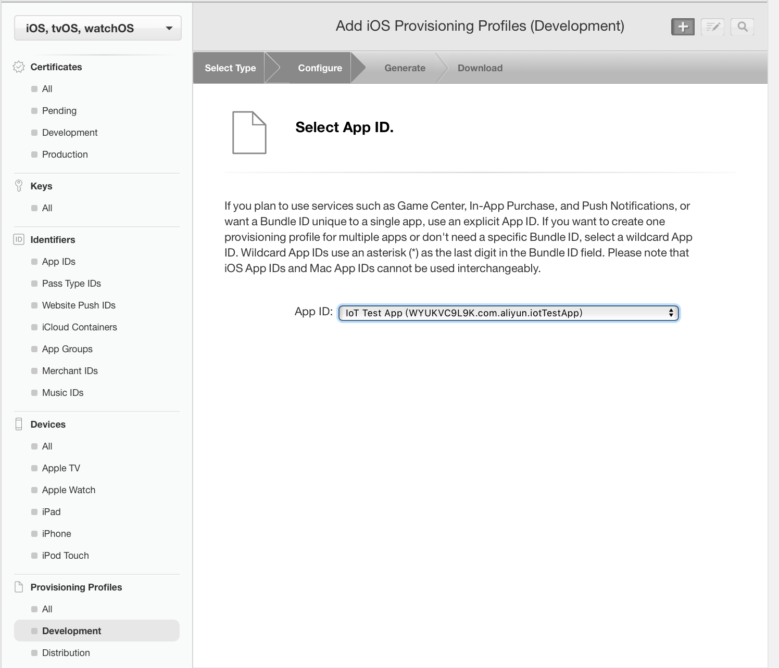Open Development certificates
This screenshot has width=779, height=668.
click(70, 133)
